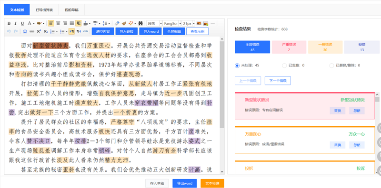This screenshot has height=188, width=381.
Task: Toggle HTML source view
Action: point(86,31)
